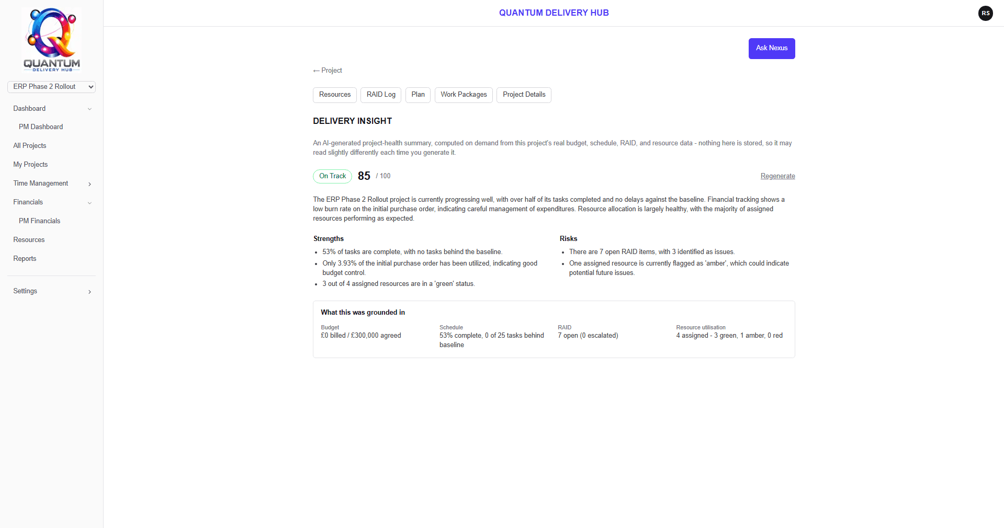The width and height of the screenshot is (1004, 528).
Task: Open Reports in the sidebar
Action: [x=25, y=259]
